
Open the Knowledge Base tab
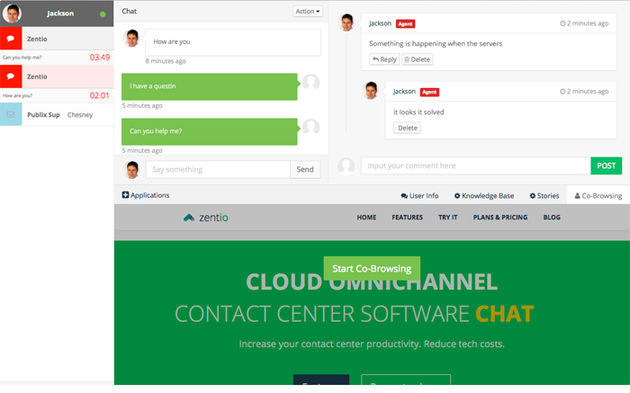(x=484, y=196)
